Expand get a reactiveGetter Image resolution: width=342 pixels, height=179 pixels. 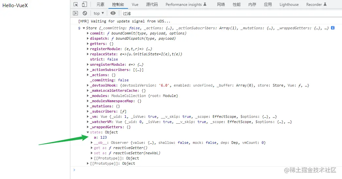tap(92, 148)
